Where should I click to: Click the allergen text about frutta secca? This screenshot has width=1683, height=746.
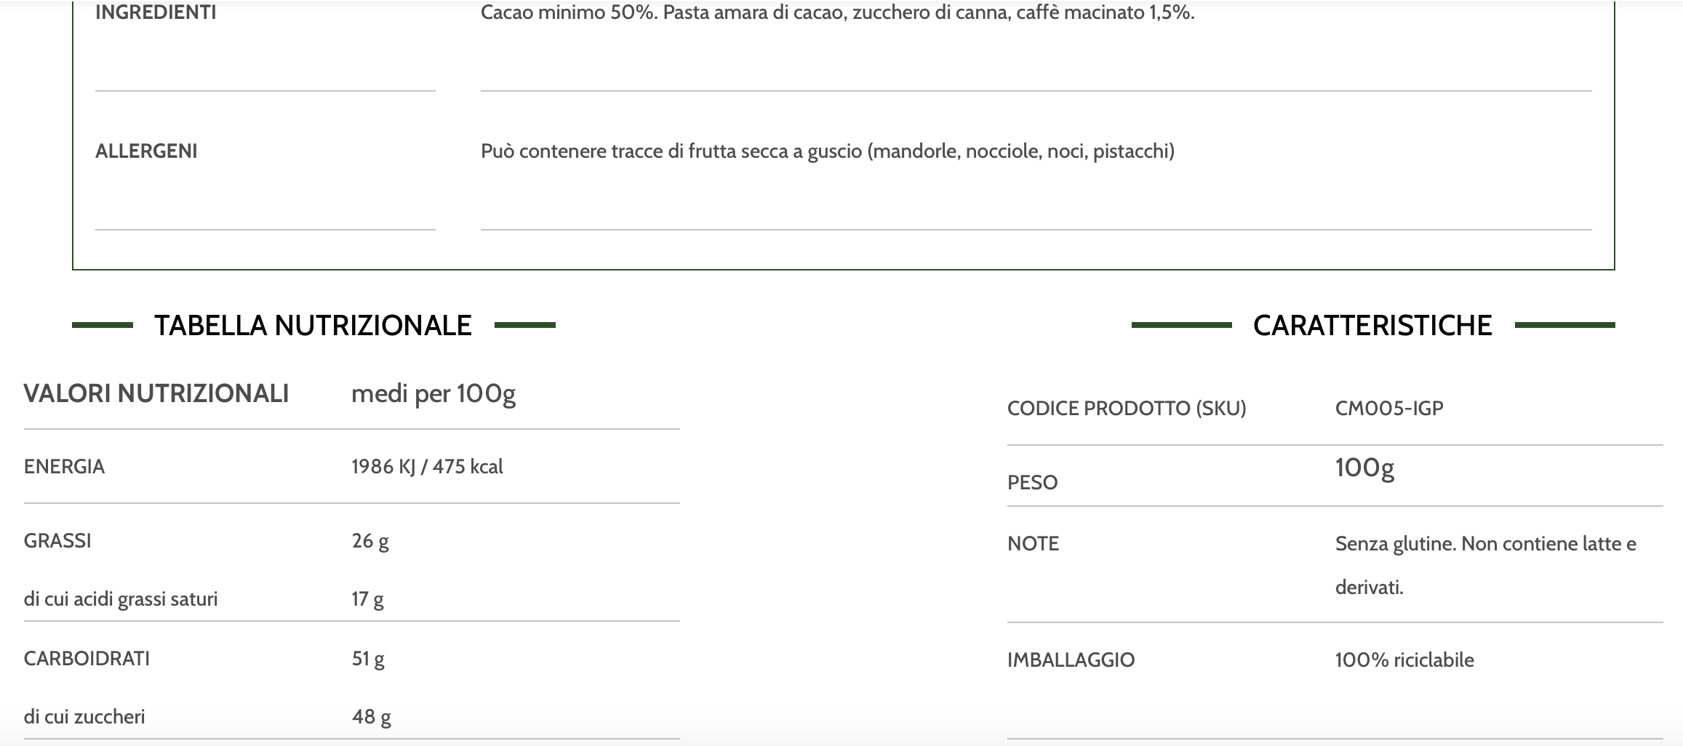pyautogui.click(x=827, y=151)
